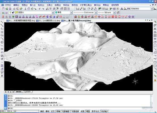Viewport: 157px width, 113px height.
Task: Select the Move tool in right toolbar
Action: (155, 39)
